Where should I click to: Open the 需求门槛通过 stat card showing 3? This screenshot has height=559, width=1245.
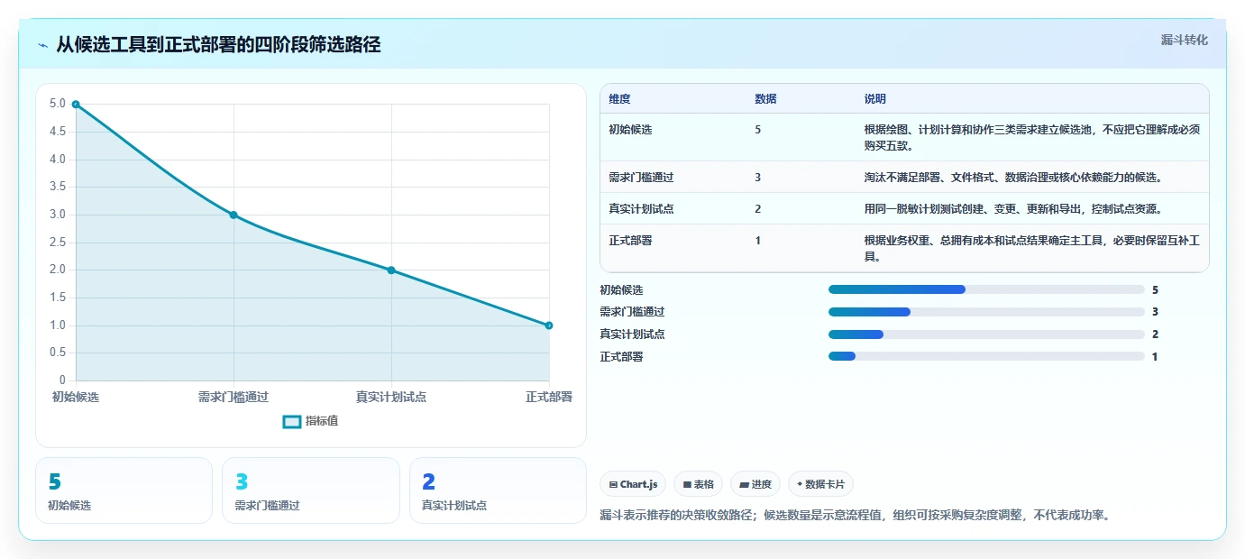pos(311,490)
